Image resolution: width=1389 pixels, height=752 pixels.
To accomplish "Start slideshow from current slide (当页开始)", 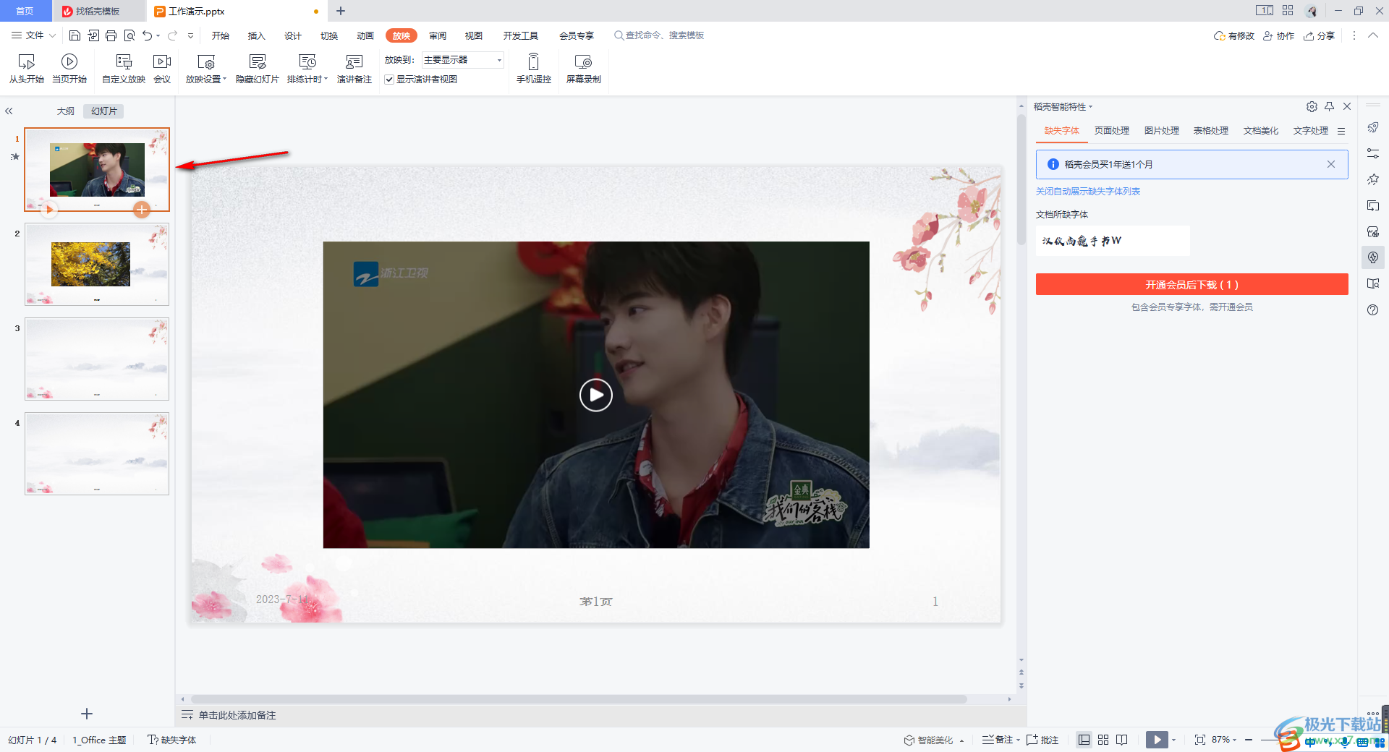I will coord(69,69).
